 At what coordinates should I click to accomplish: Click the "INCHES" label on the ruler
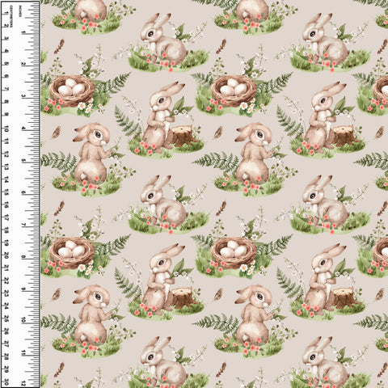20,11
